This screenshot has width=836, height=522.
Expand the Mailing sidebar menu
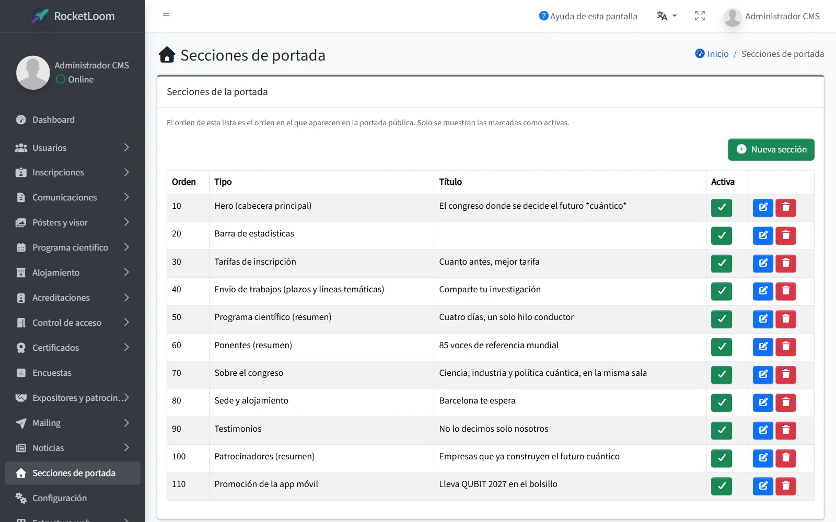[73, 423]
